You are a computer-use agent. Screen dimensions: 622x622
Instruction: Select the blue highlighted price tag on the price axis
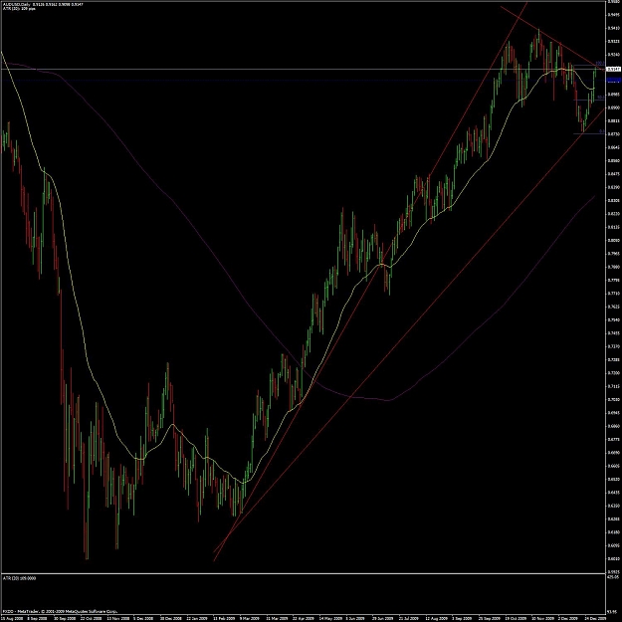(614, 81)
